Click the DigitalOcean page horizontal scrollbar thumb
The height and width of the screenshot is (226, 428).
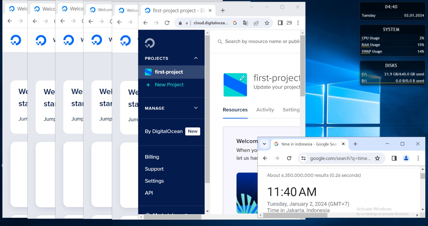[173, 217]
